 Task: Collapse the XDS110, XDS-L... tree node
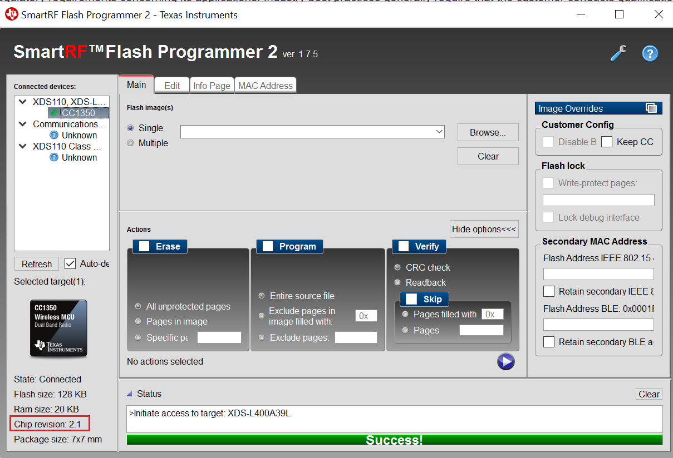point(22,102)
